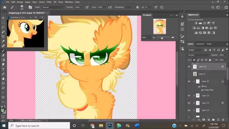The height and width of the screenshot is (129, 229).
Task: Hide Layer 26 visibility eye
Action: tap(189, 81)
